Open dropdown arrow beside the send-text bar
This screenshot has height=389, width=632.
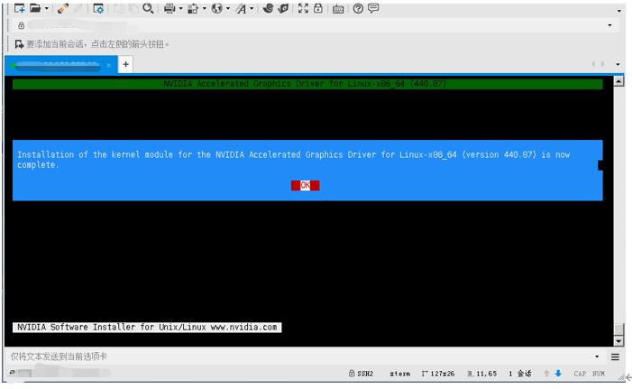[597, 357]
